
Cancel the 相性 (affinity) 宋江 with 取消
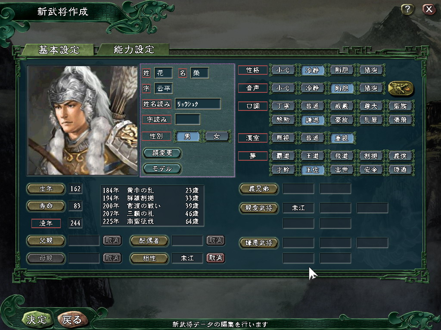[x=216, y=258]
